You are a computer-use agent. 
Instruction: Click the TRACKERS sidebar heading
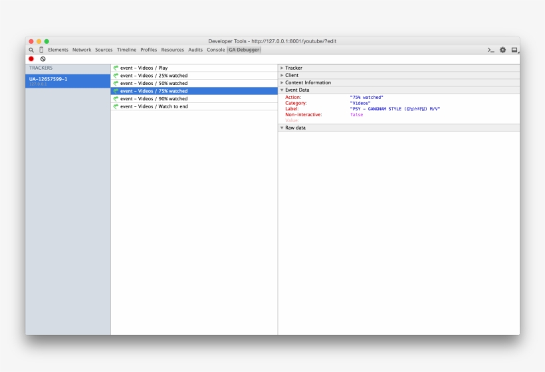pos(41,68)
